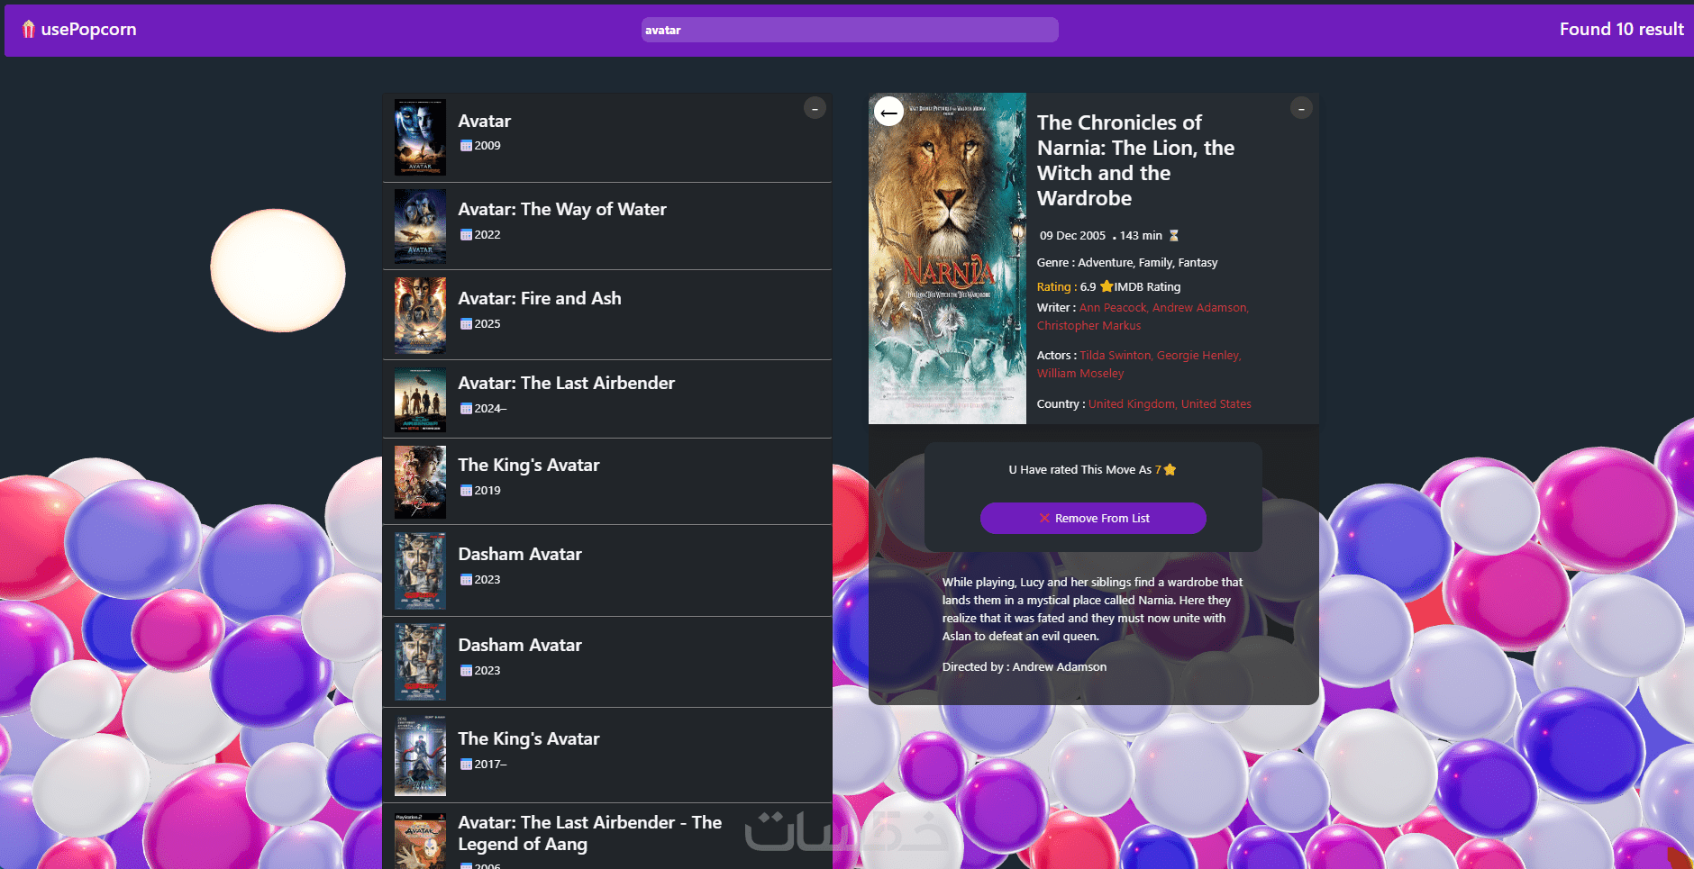Remove the movie via 'Remove From List'
The width and height of the screenshot is (1694, 869).
1093,518
